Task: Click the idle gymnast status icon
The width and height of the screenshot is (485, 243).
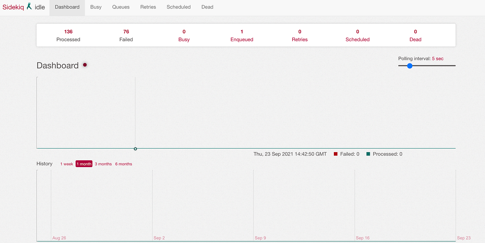Action: (28, 6)
